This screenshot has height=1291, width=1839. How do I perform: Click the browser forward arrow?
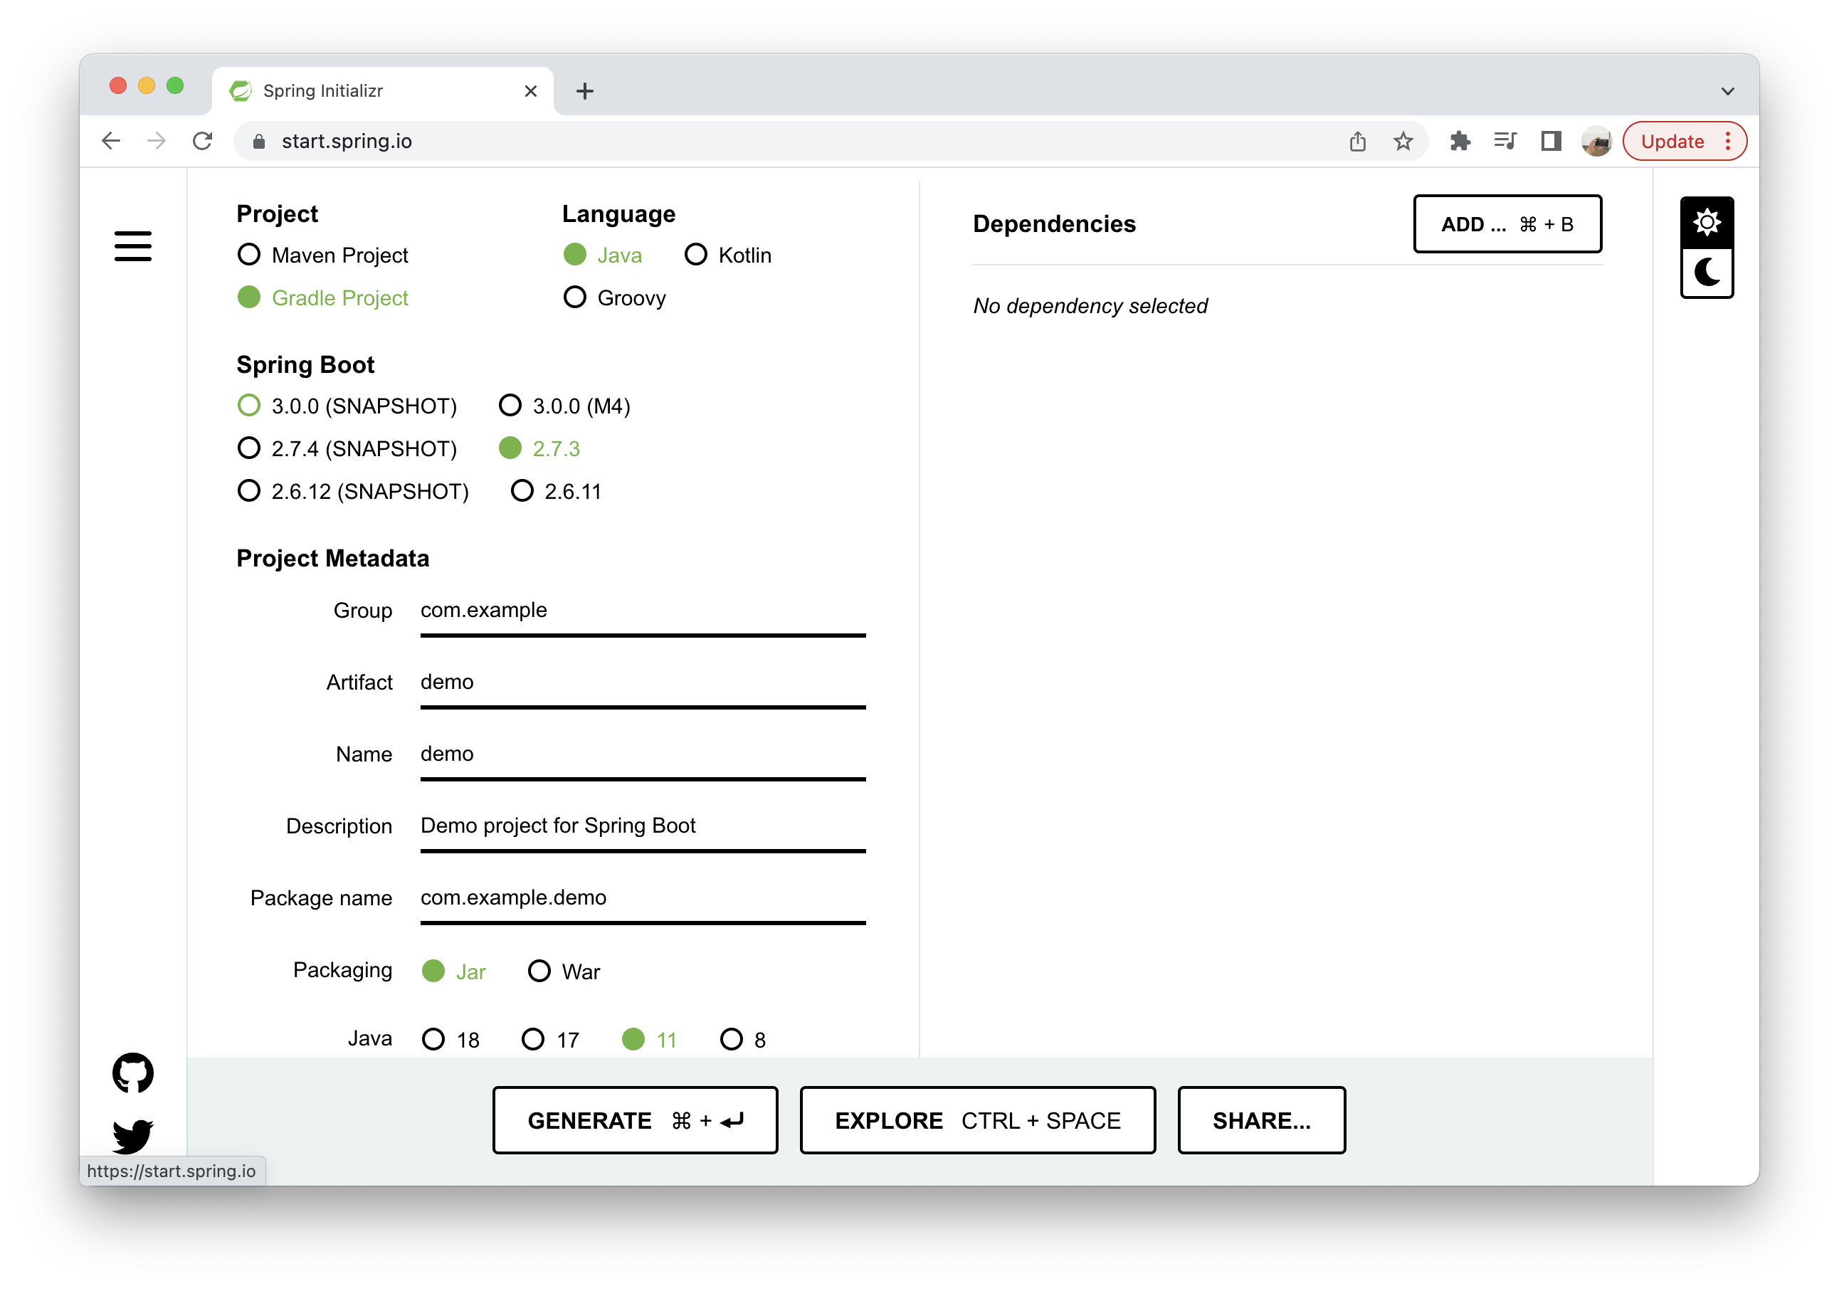coord(157,141)
